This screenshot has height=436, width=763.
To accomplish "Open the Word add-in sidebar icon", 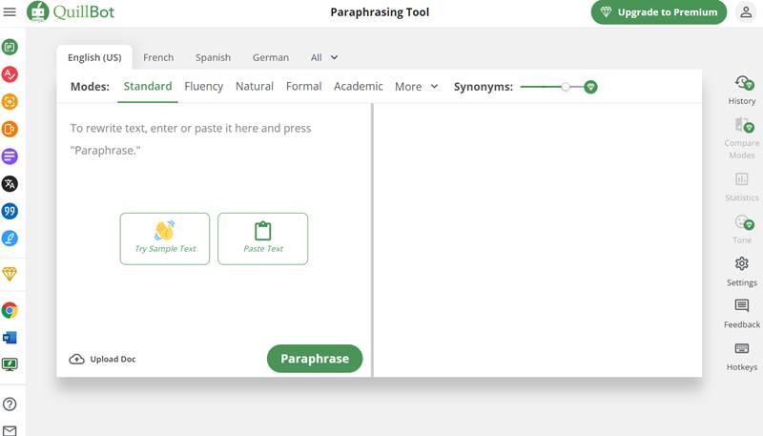I will point(10,337).
